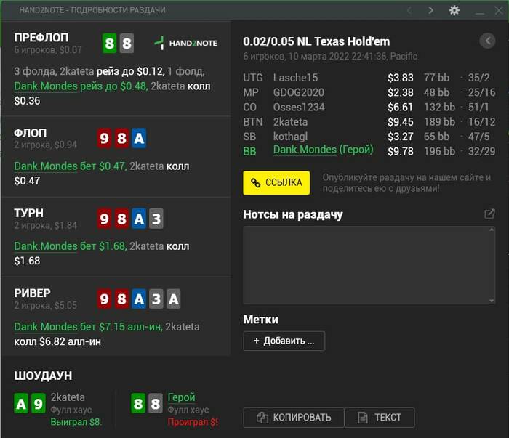
Task: Click green 9 card of 2kateta showdown
Action: point(38,403)
